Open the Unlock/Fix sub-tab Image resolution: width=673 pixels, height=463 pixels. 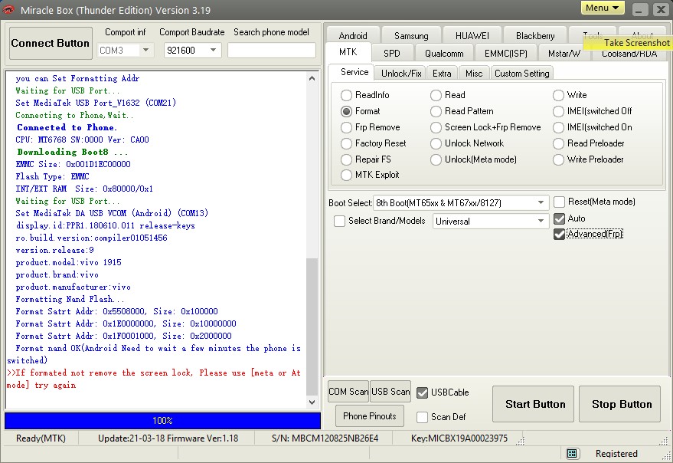pyautogui.click(x=401, y=73)
